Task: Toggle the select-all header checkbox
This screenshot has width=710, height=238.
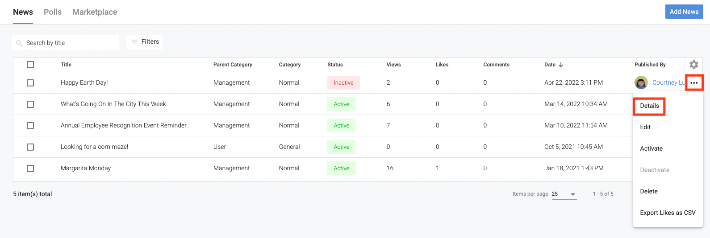Action: [x=30, y=65]
